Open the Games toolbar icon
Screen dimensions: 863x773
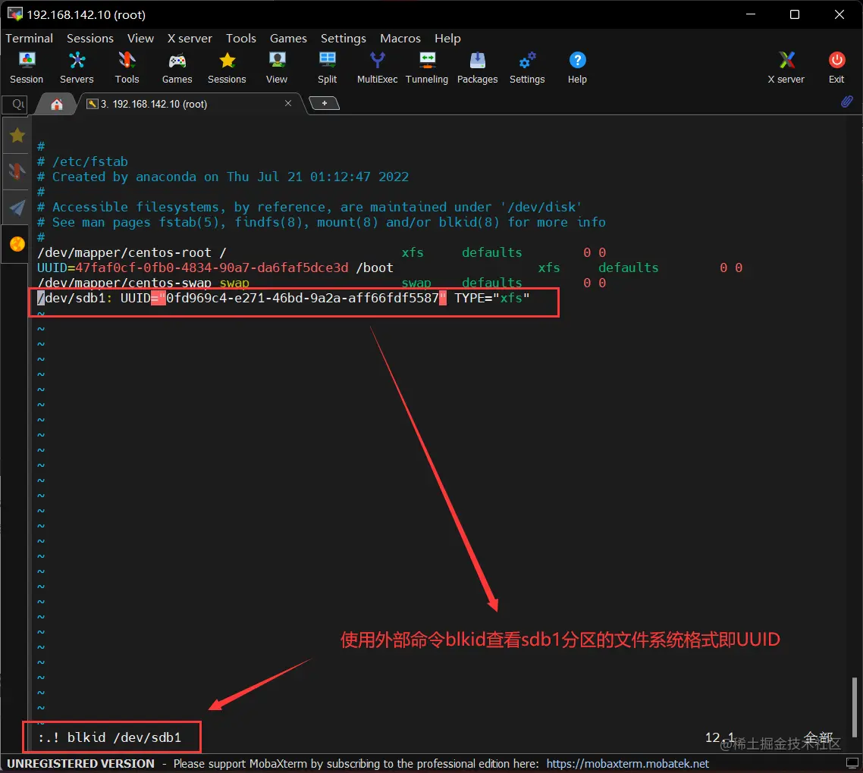(x=177, y=67)
